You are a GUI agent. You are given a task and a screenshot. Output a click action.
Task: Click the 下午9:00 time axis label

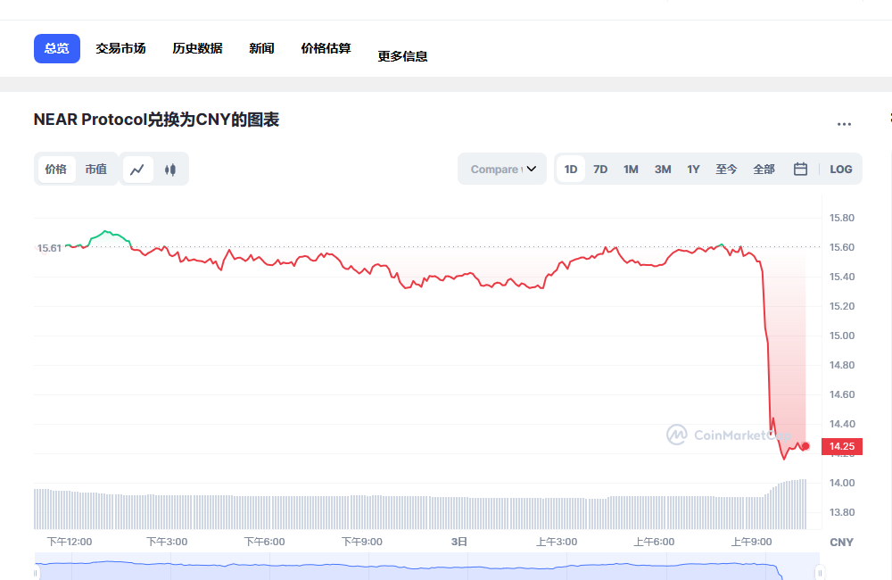point(362,542)
